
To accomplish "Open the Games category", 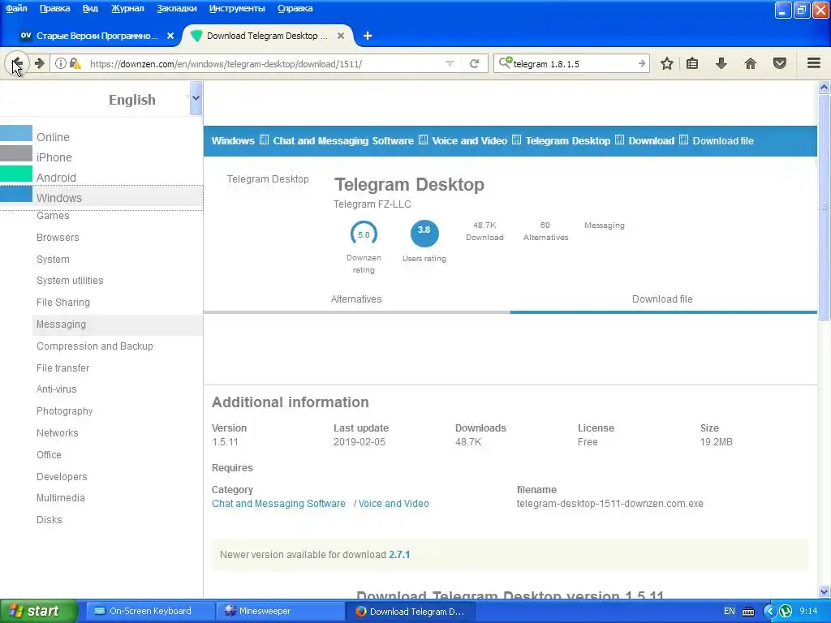I will click(53, 216).
